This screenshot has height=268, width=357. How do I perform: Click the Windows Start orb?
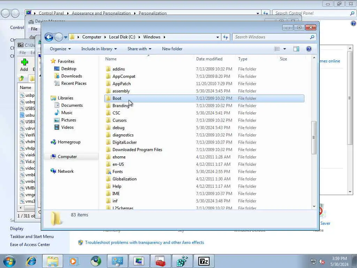click(x=9, y=261)
